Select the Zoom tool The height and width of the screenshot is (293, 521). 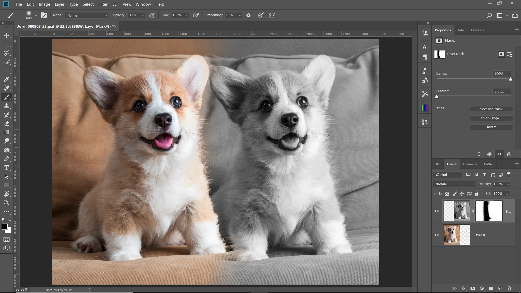7,203
